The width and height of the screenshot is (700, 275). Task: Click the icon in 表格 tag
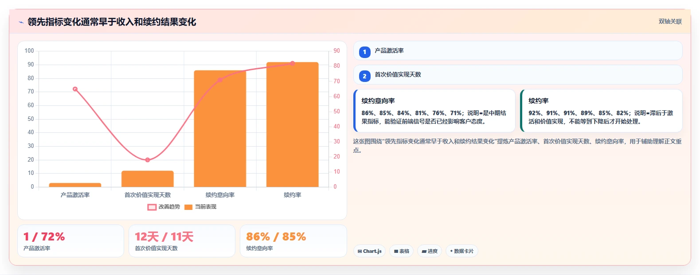tap(396, 251)
